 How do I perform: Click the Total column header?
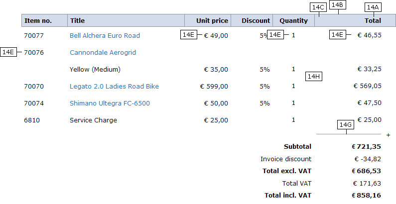click(355, 20)
